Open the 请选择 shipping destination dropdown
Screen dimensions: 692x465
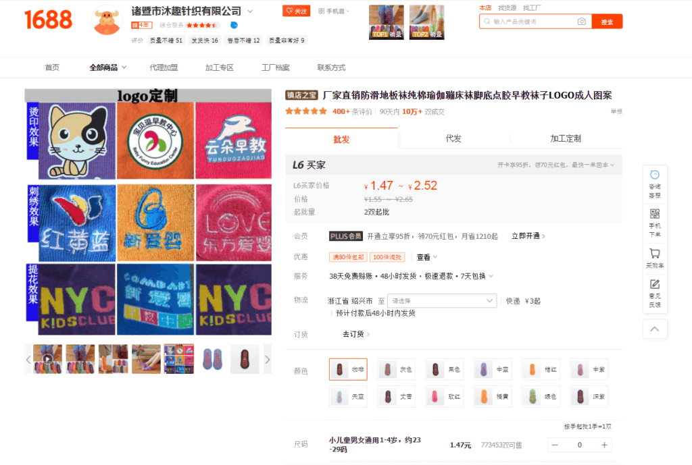[x=442, y=300]
